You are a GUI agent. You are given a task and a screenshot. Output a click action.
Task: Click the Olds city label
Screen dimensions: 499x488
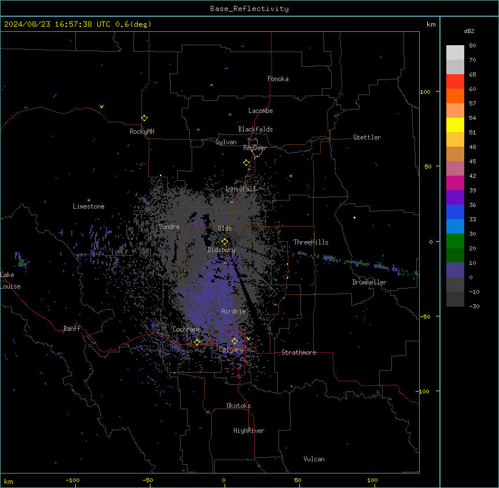tap(225, 228)
